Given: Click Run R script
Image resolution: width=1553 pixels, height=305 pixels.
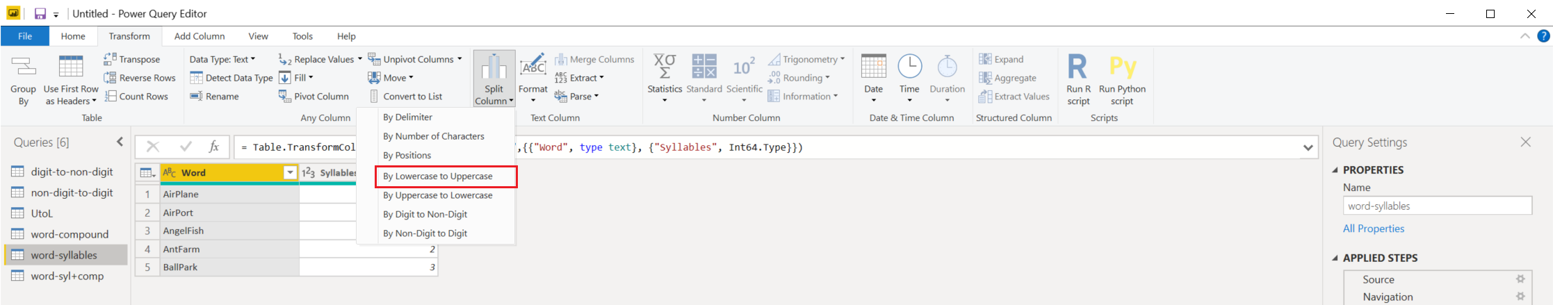Looking at the screenshot, I should click(1078, 80).
